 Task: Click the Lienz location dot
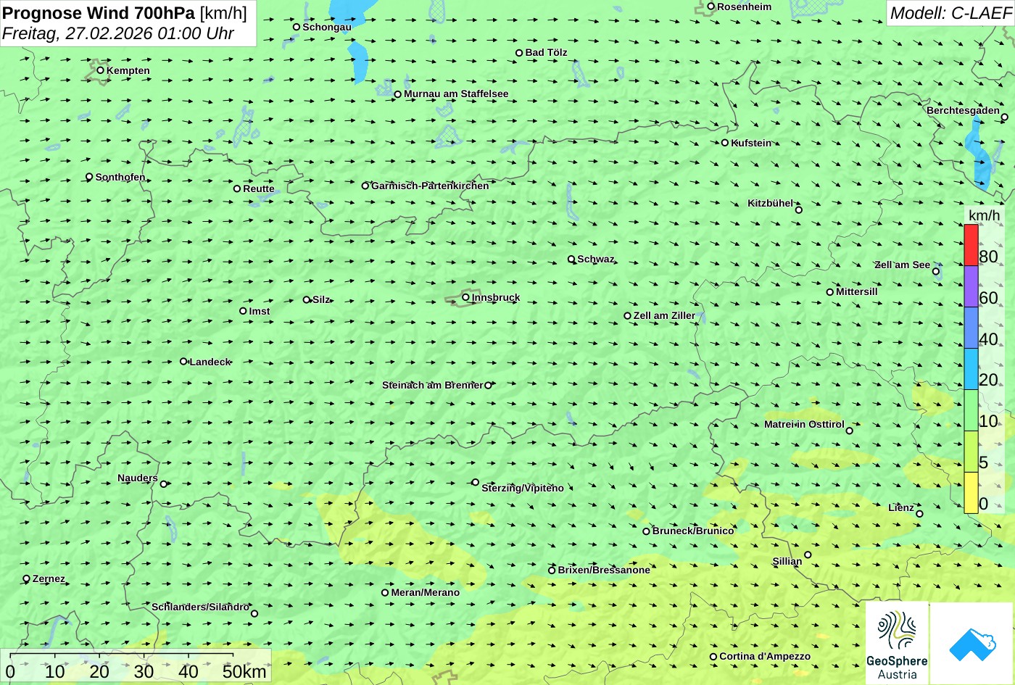point(919,514)
